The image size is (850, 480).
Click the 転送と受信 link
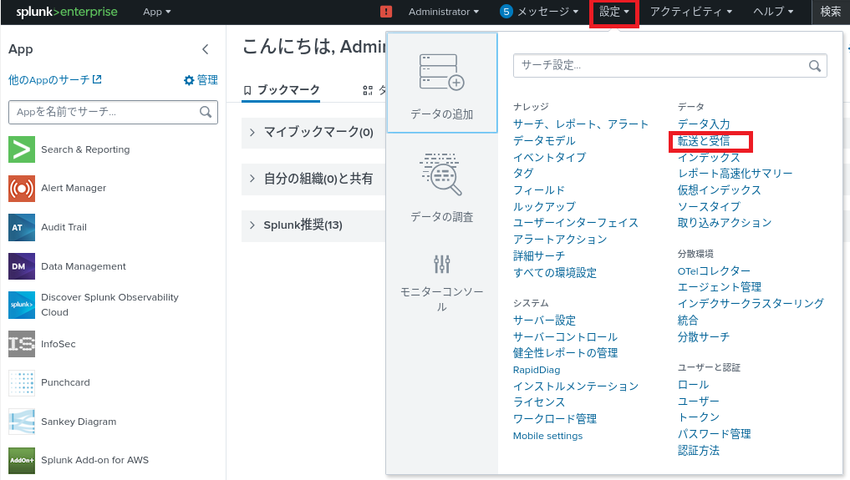(704, 141)
